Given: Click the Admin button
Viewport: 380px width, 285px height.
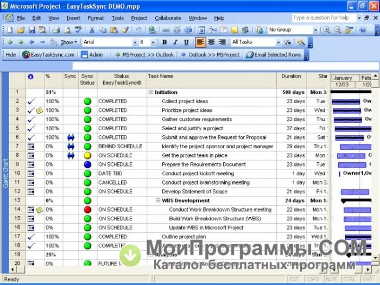Looking at the screenshot, I should point(92,55).
